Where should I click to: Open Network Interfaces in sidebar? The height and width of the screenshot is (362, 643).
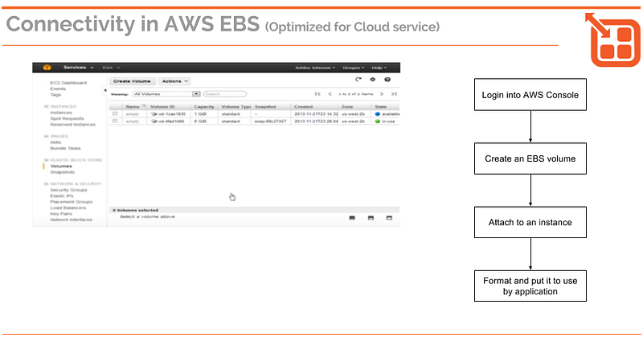[x=71, y=220]
